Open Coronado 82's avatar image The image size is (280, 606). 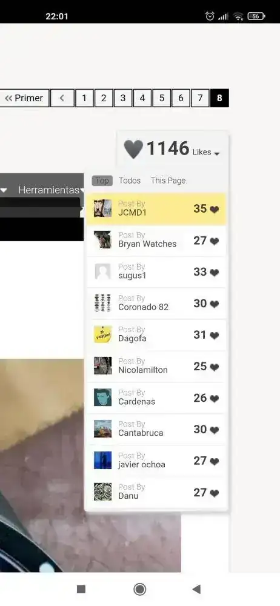[x=102, y=302]
